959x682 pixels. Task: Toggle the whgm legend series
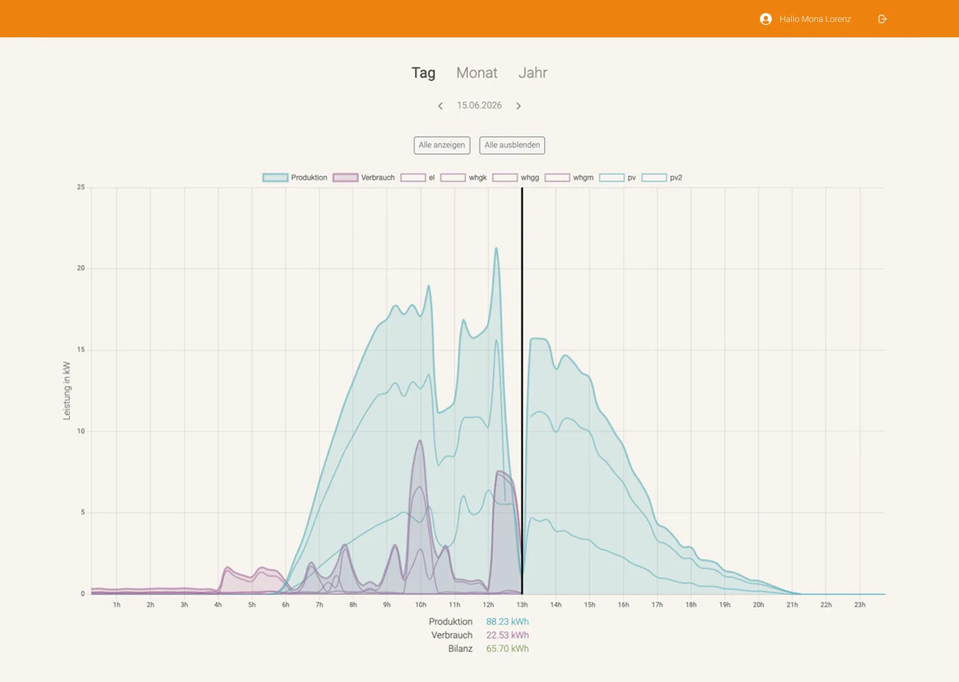[x=569, y=178]
